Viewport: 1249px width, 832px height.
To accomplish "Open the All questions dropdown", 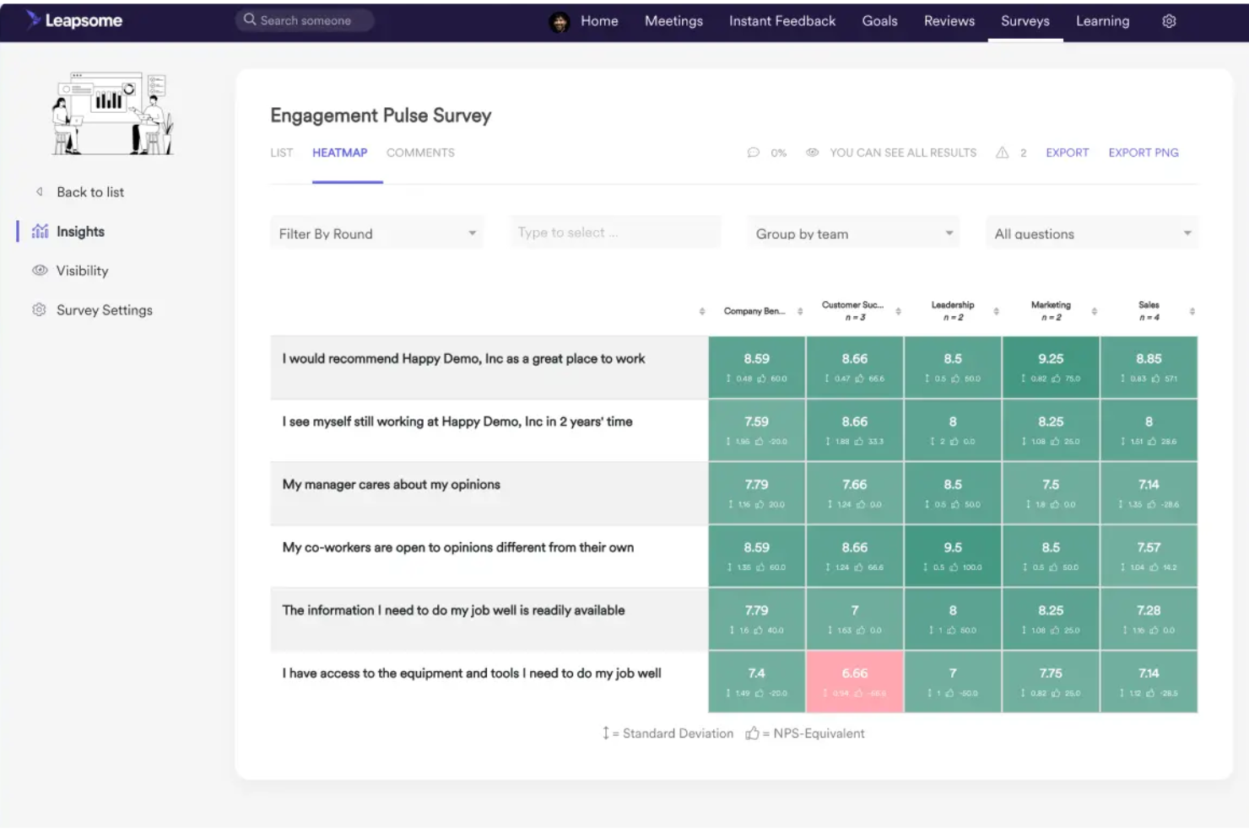I will [x=1092, y=233].
